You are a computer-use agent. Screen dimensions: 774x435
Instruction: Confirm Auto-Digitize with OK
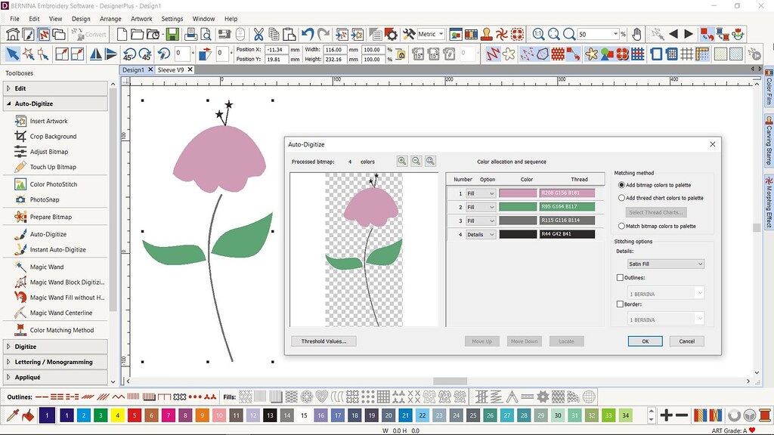coord(645,341)
